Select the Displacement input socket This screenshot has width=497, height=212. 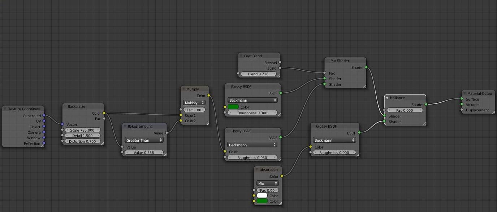462,110
